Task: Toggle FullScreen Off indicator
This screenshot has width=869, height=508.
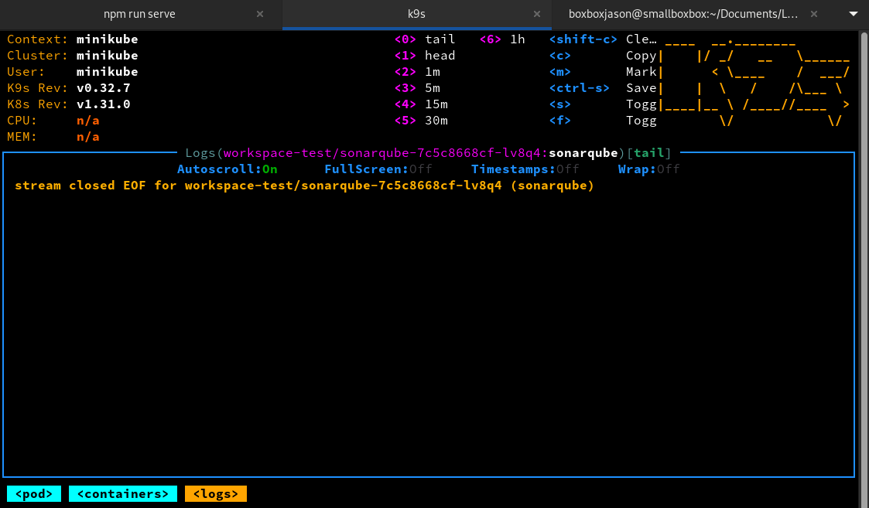Action: click(x=378, y=169)
